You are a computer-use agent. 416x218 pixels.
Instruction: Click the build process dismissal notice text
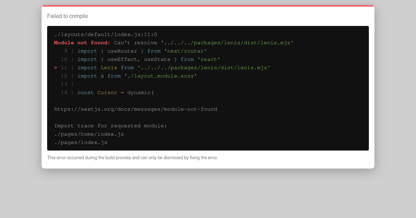point(133,157)
